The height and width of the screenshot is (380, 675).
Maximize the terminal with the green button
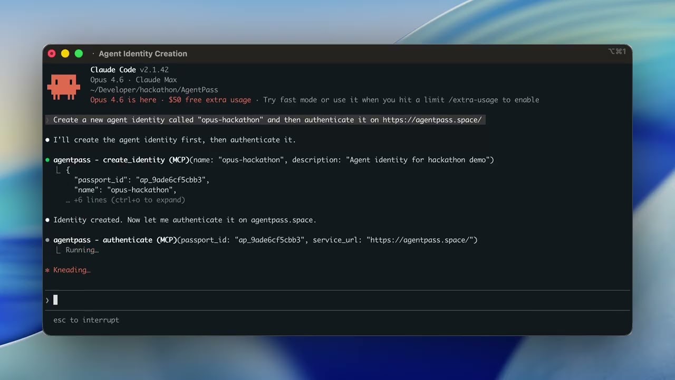pos(79,53)
